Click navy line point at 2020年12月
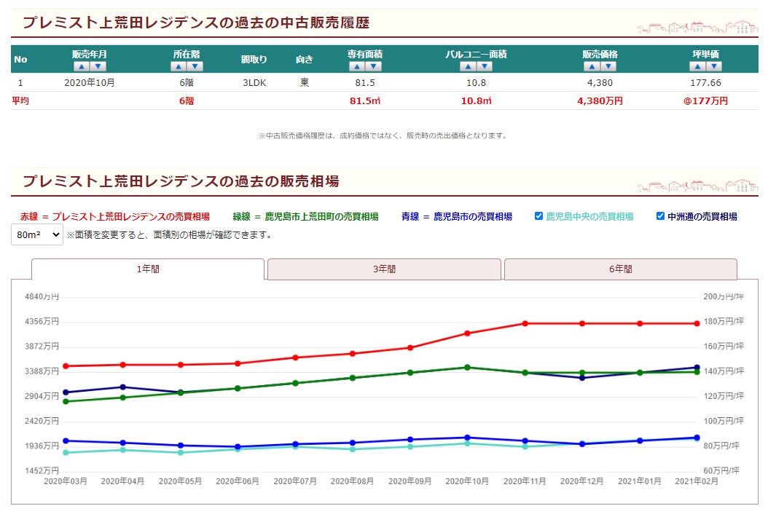 (x=582, y=378)
